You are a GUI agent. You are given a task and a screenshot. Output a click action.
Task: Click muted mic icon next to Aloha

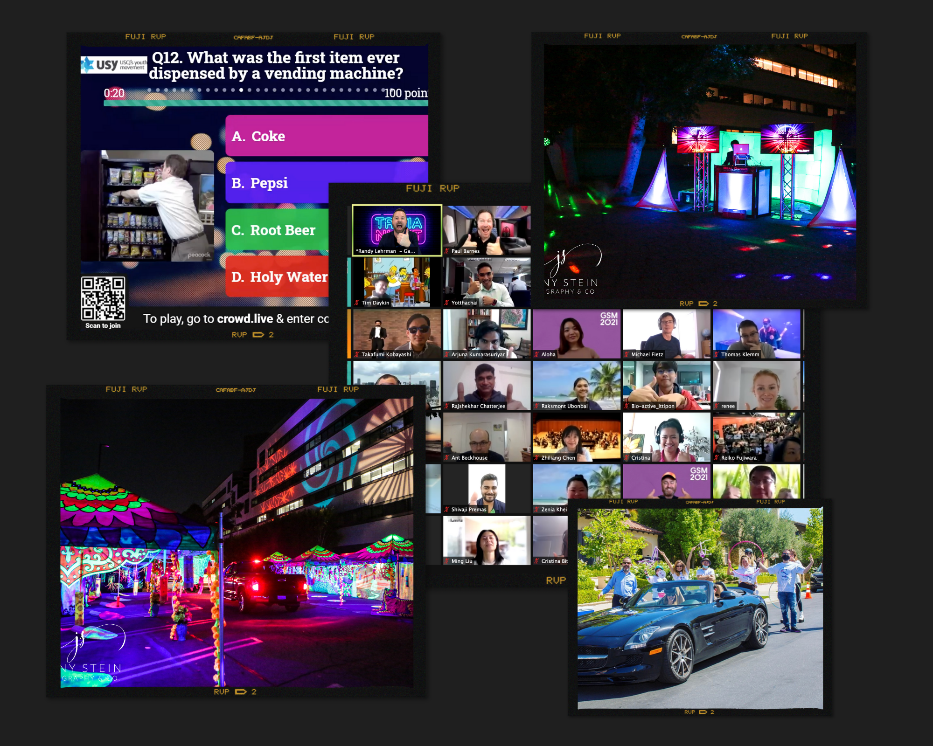(x=536, y=354)
